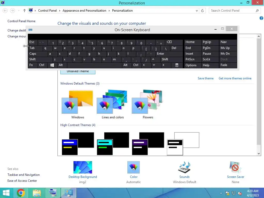Toggle the ScrLk key

[x=210, y=59]
